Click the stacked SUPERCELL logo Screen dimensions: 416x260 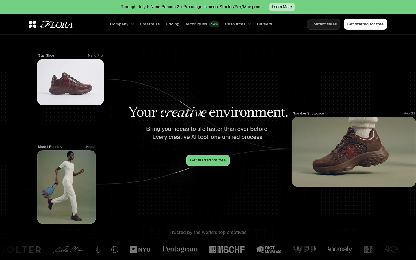coord(368,250)
